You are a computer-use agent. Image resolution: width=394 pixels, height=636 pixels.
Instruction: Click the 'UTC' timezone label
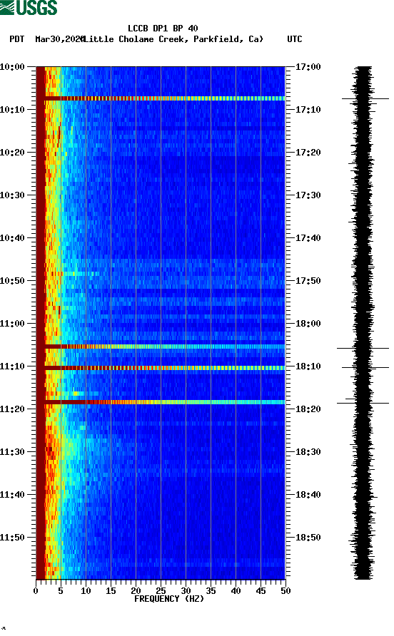click(295, 39)
